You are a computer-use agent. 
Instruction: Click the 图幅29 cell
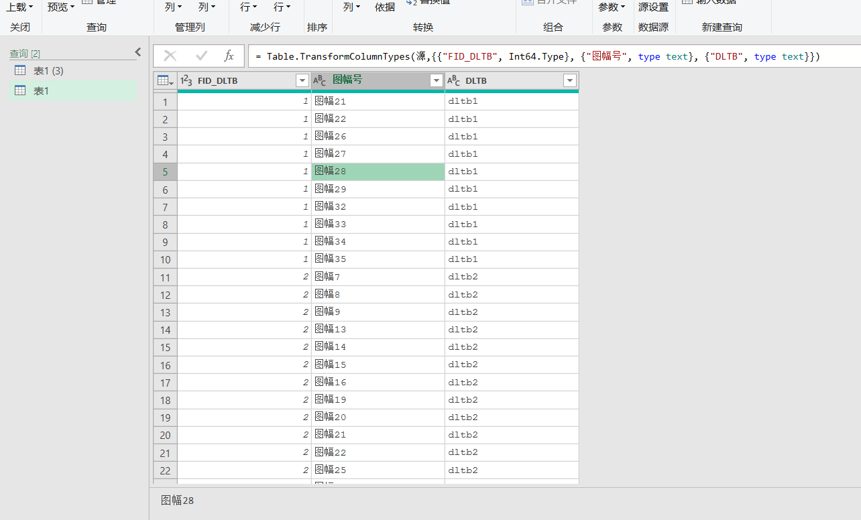click(378, 190)
